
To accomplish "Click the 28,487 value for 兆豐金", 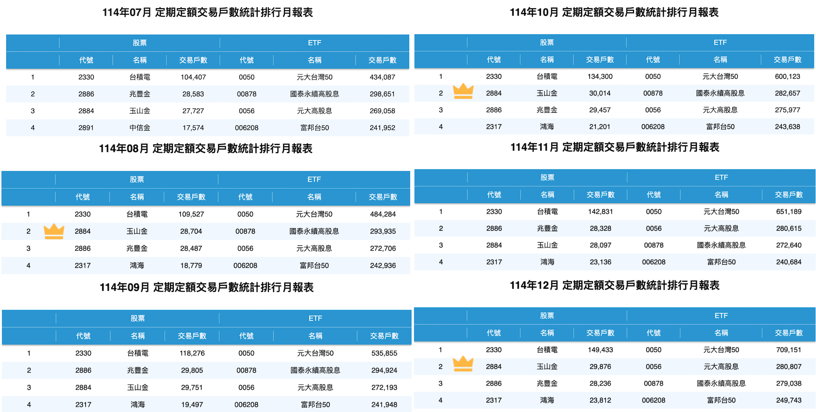I will (x=191, y=248).
